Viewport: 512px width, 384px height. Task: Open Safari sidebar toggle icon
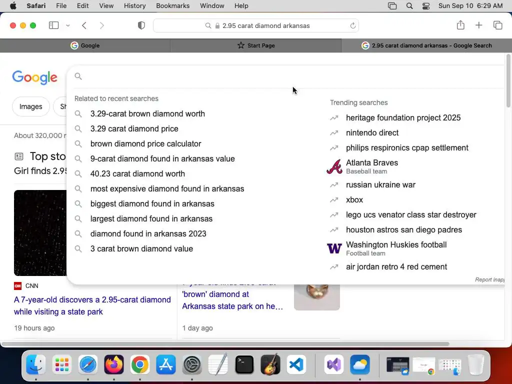pos(53,25)
